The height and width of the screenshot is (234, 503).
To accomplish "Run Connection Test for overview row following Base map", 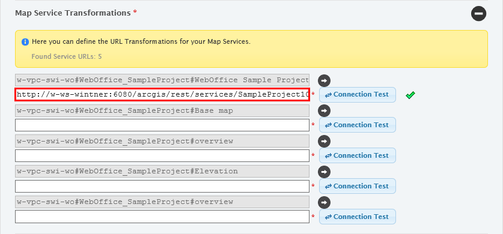I will 358,155.
